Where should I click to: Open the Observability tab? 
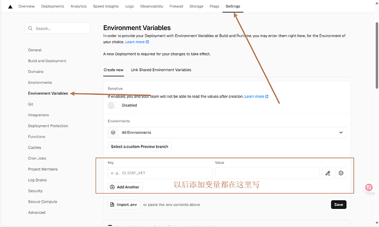(152, 6)
